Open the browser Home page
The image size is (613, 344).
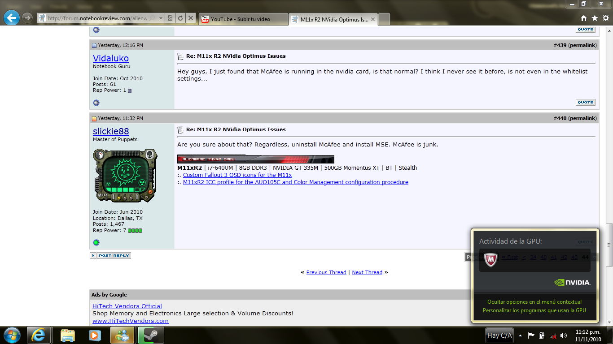584,18
